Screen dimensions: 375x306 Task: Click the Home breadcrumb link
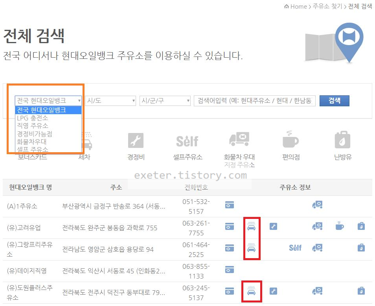click(296, 6)
